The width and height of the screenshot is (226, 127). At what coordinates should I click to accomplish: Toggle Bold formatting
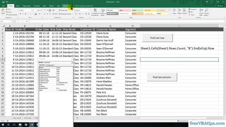pos(20,14)
